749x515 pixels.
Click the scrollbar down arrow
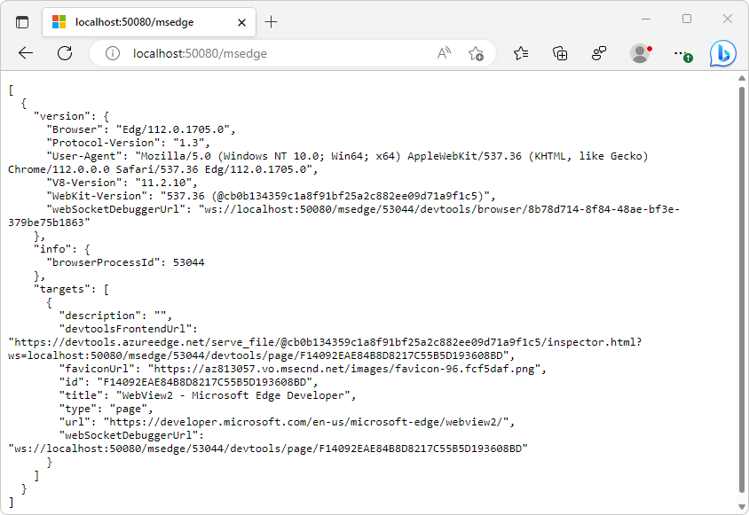coord(742,506)
